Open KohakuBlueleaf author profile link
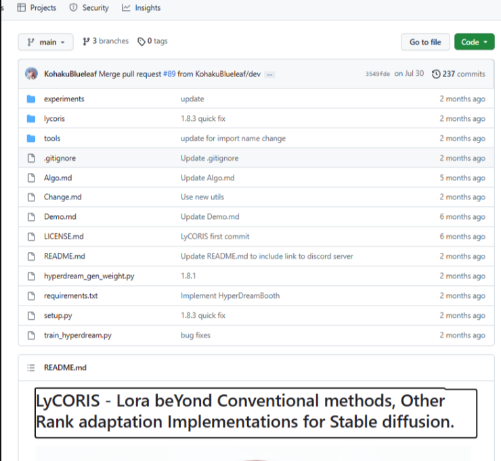Viewport: 501px width, 461px height. click(x=70, y=74)
